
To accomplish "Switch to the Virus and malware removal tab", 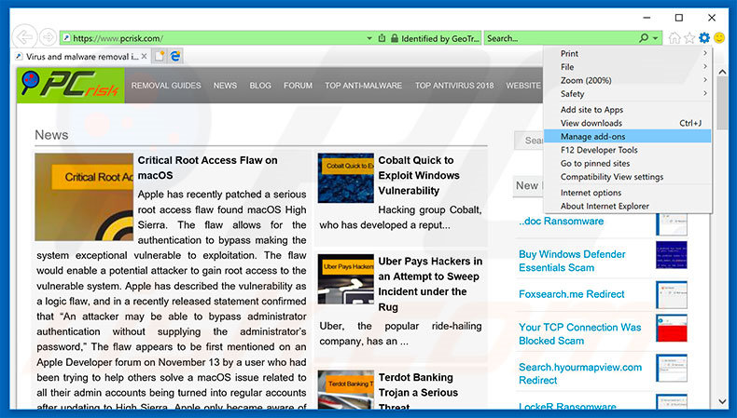I will 82,56.
